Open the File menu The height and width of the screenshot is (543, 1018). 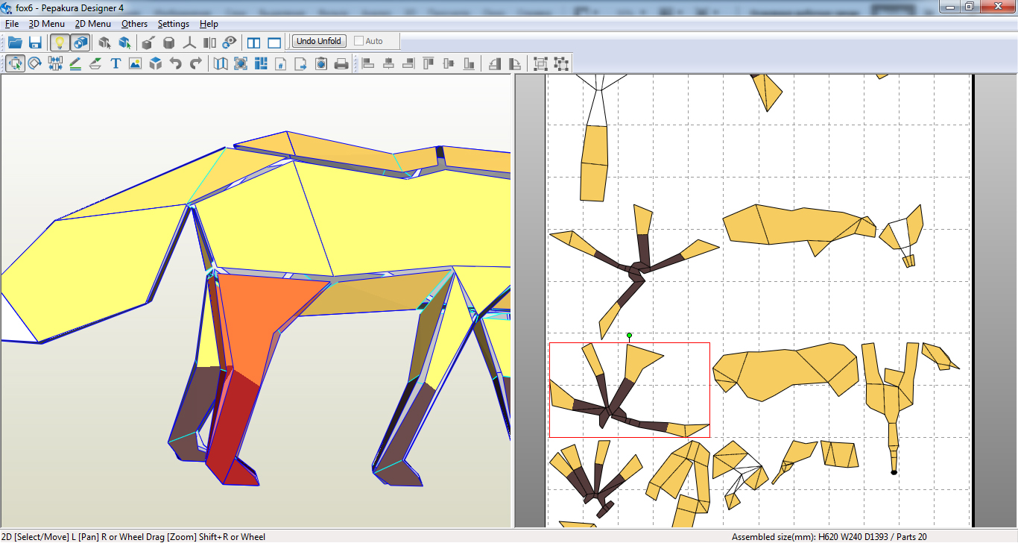[x=11, y=24]
